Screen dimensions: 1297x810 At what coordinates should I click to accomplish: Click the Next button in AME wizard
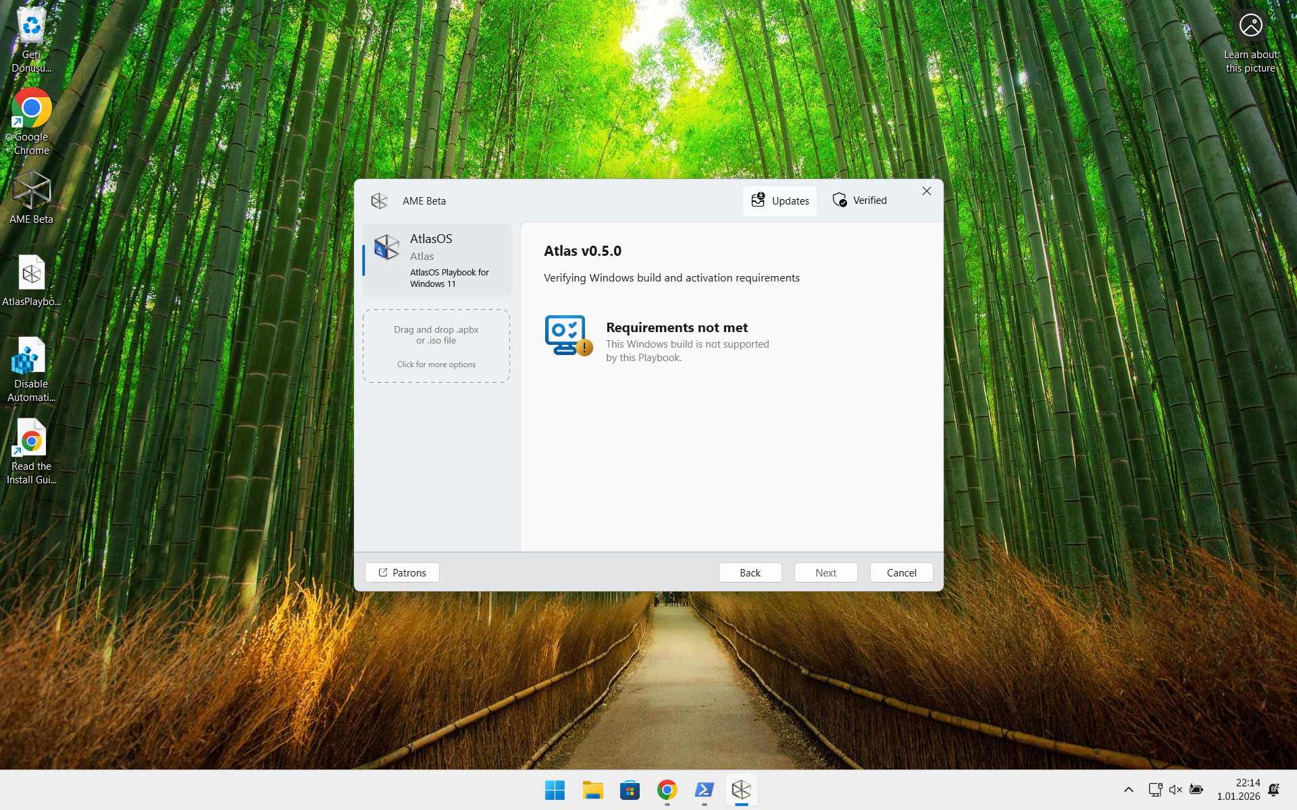tap(825, 572)
